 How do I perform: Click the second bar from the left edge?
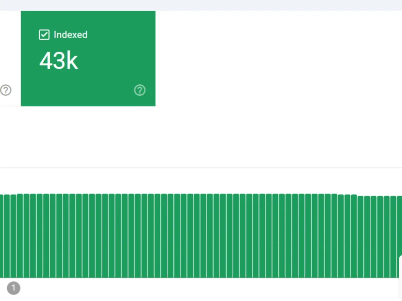click(7, 236)
